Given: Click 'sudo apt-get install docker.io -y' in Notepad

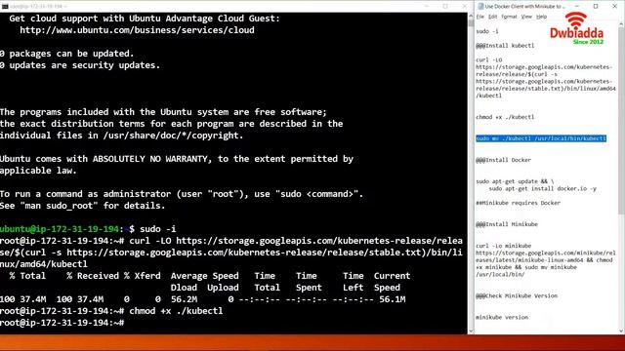Looking at the screenshot, I should click(543, 188).
